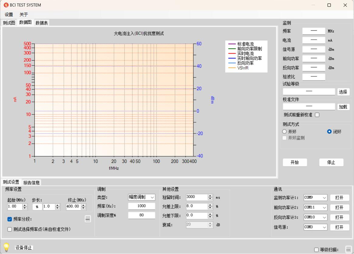Image resolution: width=354 pixels, height=254 pixels.
Task: Click the 调制频率(Hz) 1000 field
Action: [x=141, y=206]
